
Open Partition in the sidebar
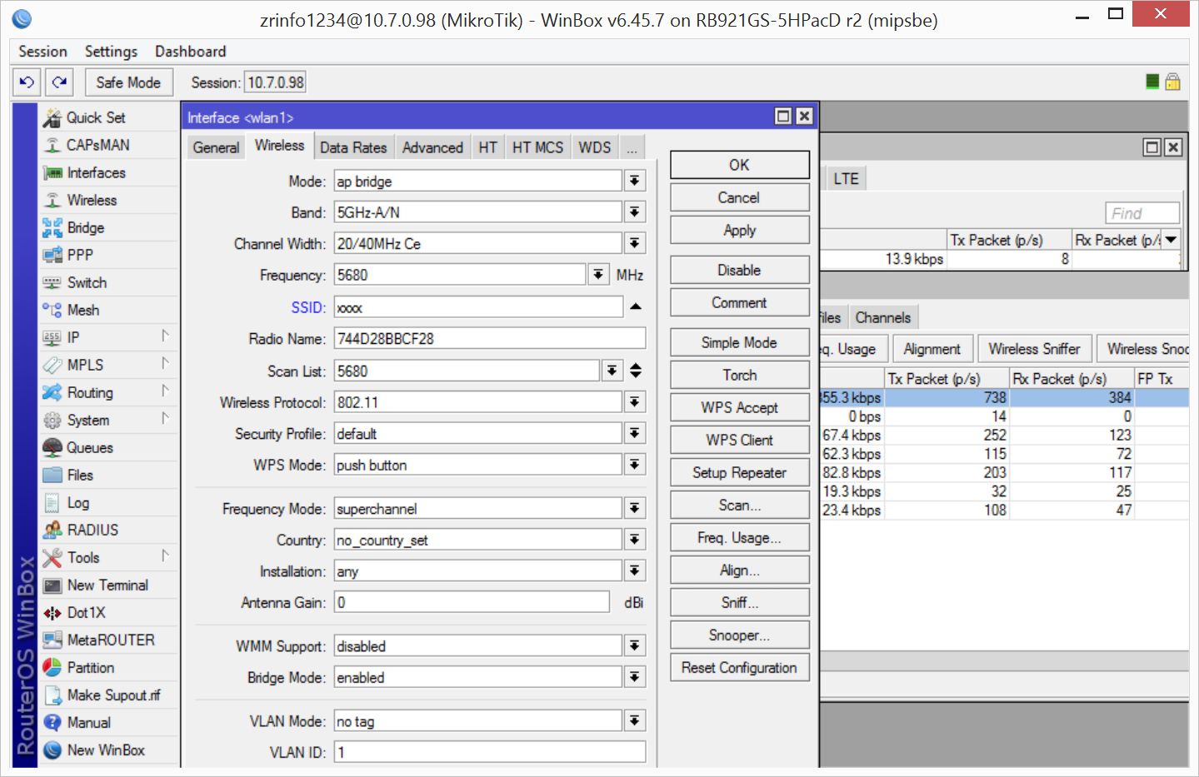tap(109, 667)
